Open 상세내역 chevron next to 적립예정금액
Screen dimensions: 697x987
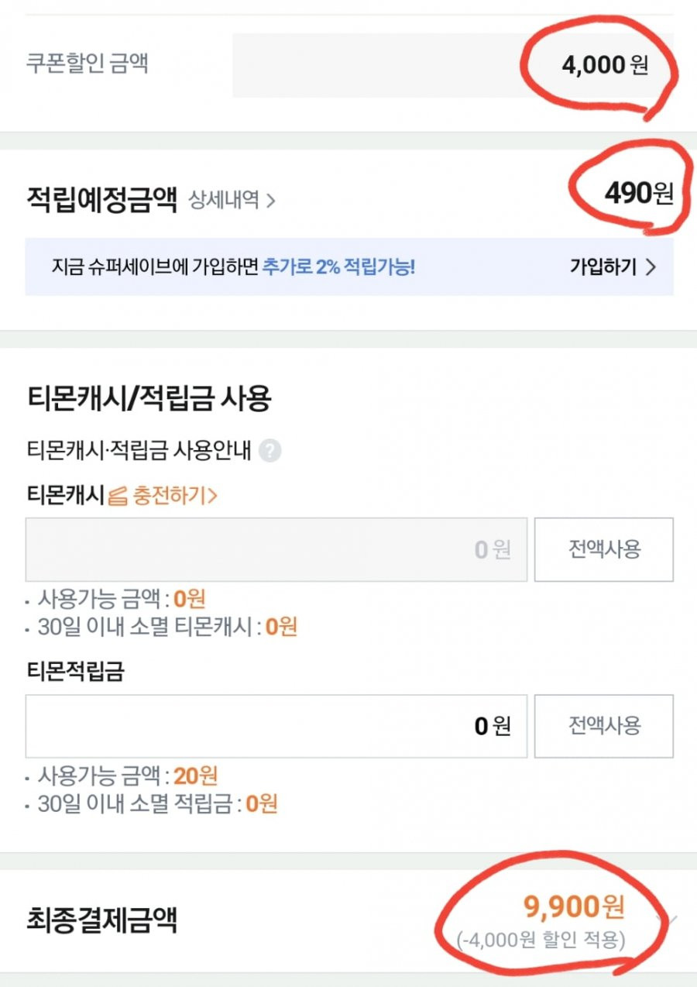click(270, 201)
